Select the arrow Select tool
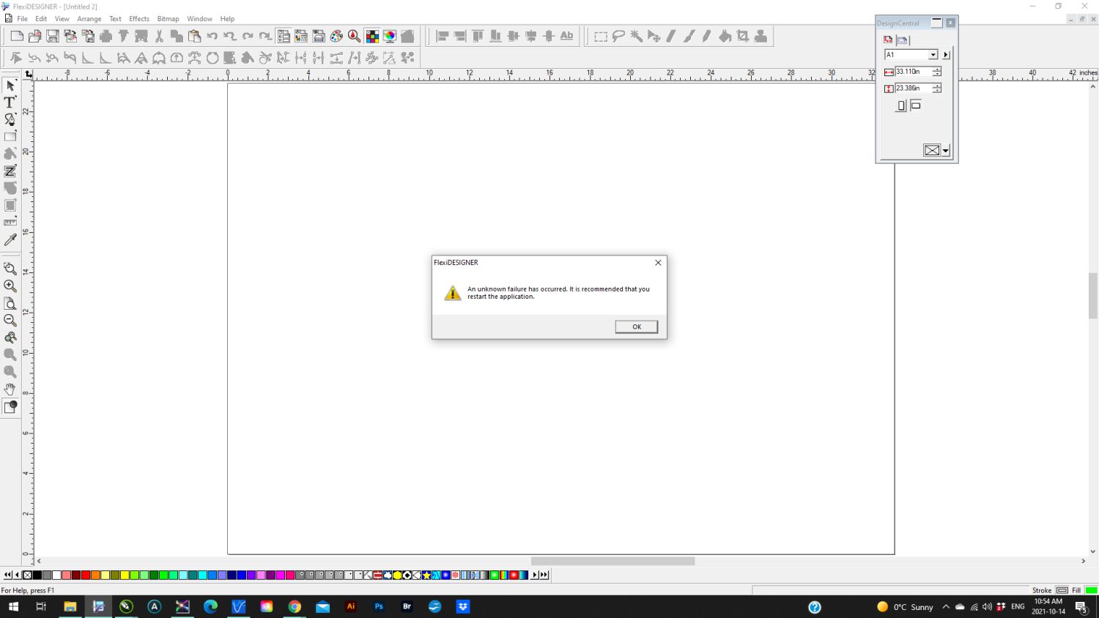This screenshot has width=1099, height=618. tap(10, 85)
